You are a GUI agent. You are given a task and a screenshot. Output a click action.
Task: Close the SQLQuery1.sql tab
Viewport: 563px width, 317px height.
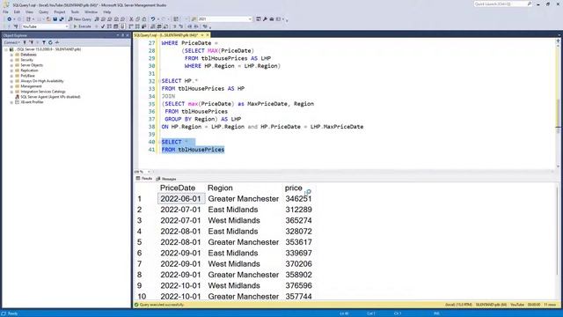[208, 35]
